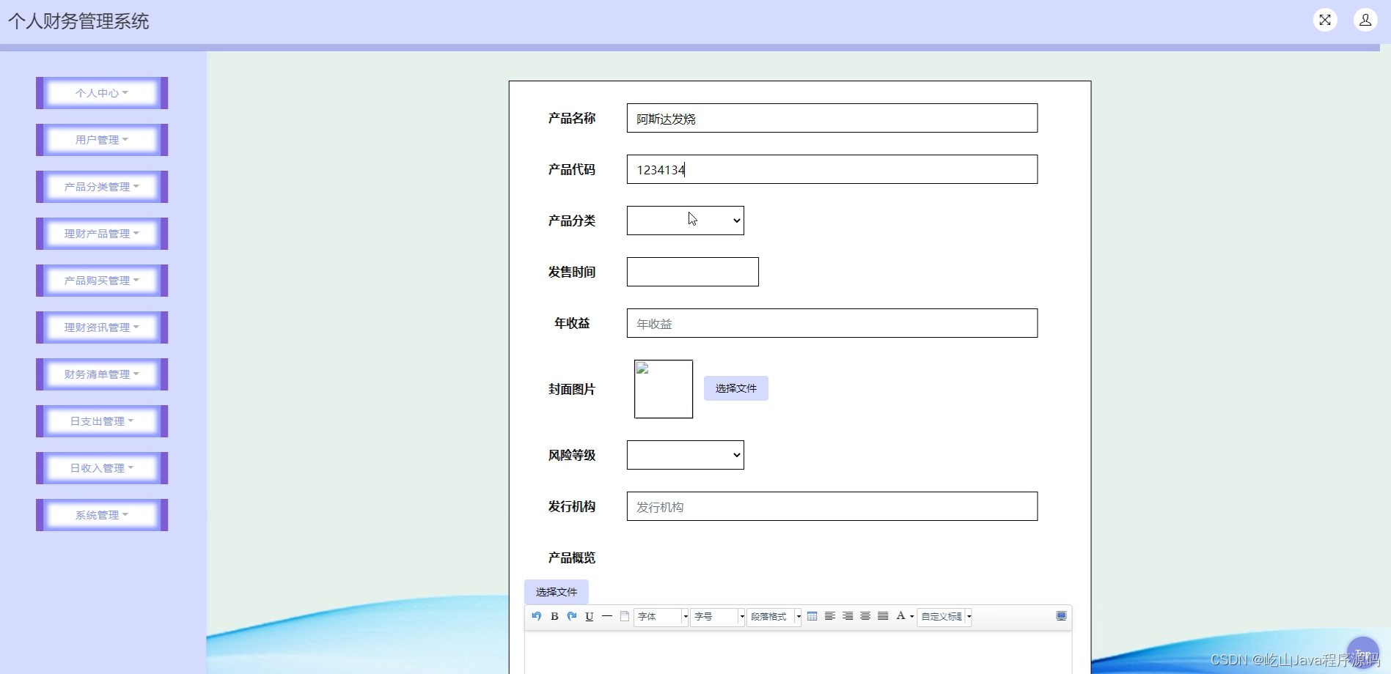The height and width of the screenshot is (674, 1391).
Task: Click the fullscreen arrows icon in the header
Action: pyautogui.click(x=1324, y=20)
